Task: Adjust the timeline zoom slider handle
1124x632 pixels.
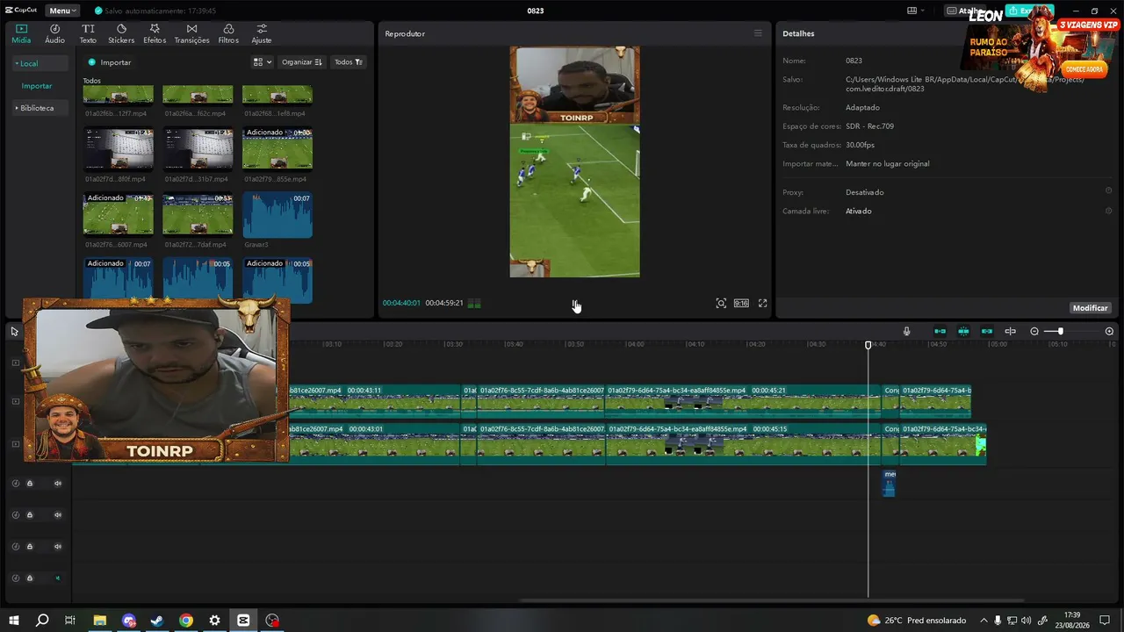Action: pos(1060,331)
